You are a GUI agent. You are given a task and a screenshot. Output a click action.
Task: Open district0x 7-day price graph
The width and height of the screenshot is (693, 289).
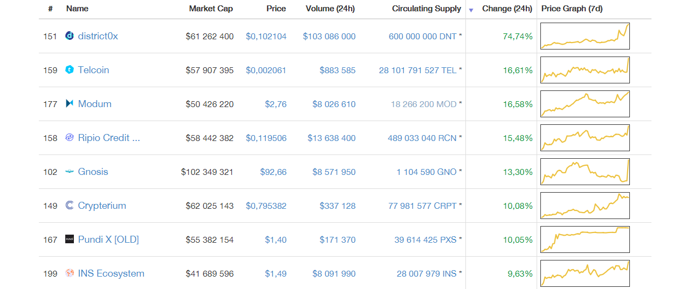585,36
